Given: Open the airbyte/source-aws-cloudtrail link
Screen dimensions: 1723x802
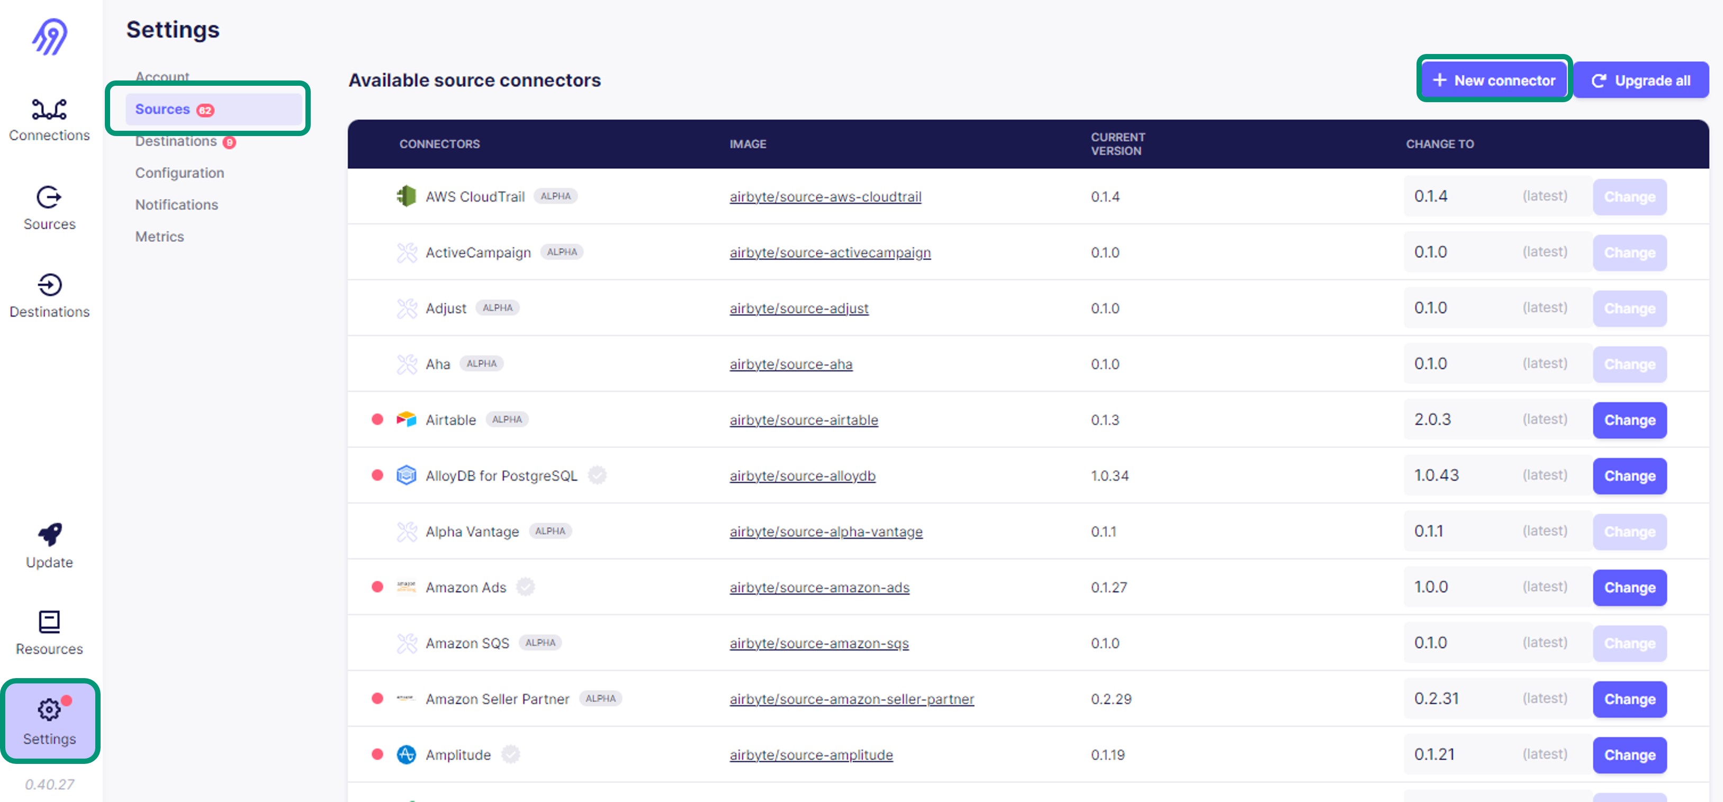Looking at the screenshot, I should coord(825,196).
